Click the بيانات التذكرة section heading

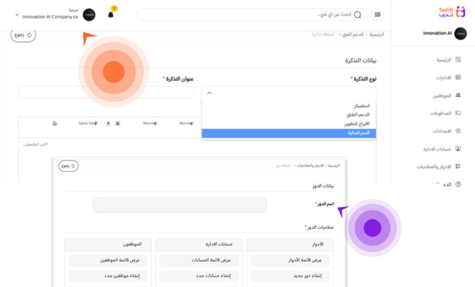tap(360, 61)
